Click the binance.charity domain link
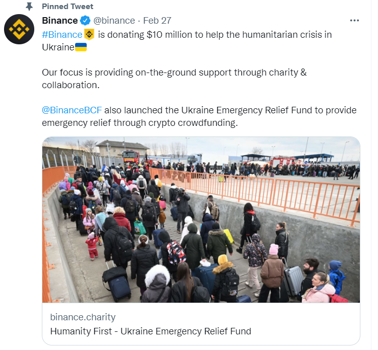 coord(83,317)
